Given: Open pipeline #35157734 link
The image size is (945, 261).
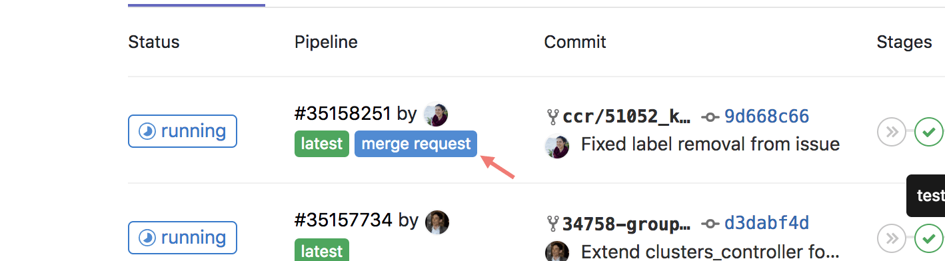Looking at the screenshot, I should [343, 220].
